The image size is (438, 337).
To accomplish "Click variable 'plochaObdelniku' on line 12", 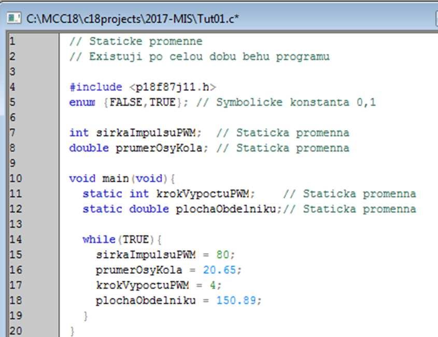I will (x=226, y=209).
